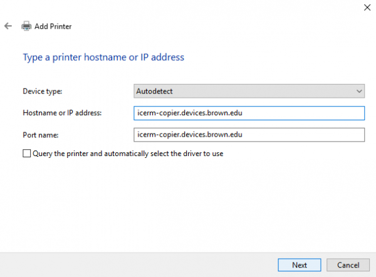The height and width of the screenshot is (277, 376).
Task: Select the 'Autodetect' text in Device type
Action: coord(154,91)
